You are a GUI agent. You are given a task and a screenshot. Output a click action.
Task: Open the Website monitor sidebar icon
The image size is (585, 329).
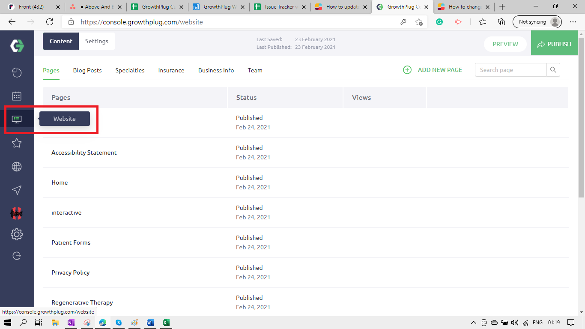pos(17,119)
